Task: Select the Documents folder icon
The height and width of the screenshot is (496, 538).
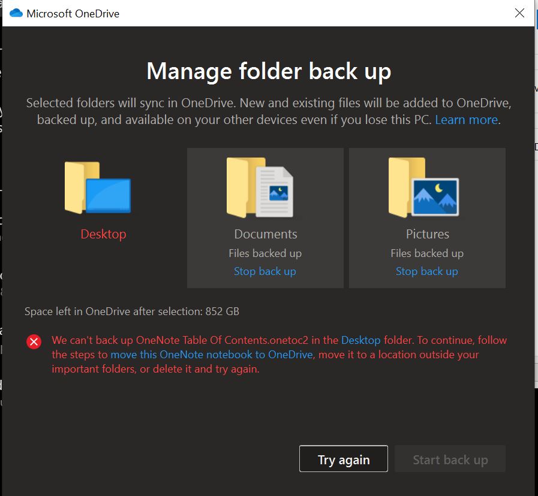Action: 260,187
